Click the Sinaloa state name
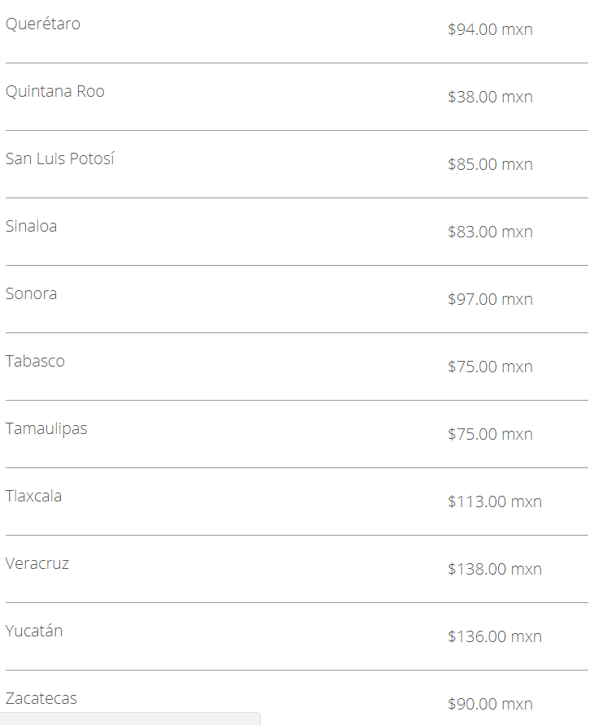The image size is (594, 725). (32, 227)
